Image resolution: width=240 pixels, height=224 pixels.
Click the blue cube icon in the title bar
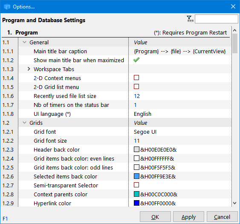pos(7,6)
